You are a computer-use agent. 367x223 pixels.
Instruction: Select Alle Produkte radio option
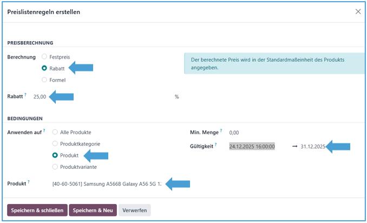click(x=55, y=132)
